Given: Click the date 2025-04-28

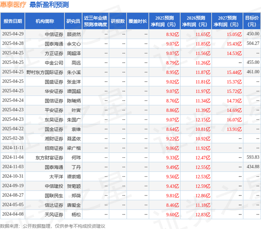Looking at the screenshot, I should [x=13, y=44].
